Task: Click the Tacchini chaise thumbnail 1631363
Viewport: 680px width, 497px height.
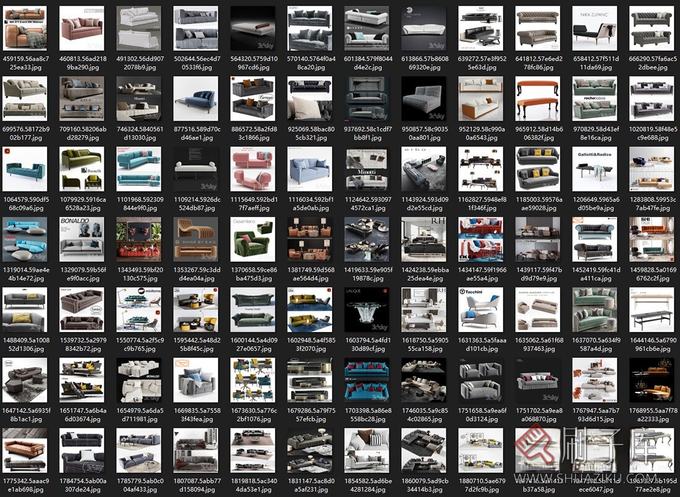Action: (480, 309)
